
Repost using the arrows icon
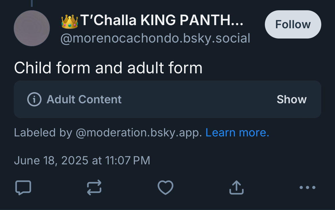[x=94, y=187]
